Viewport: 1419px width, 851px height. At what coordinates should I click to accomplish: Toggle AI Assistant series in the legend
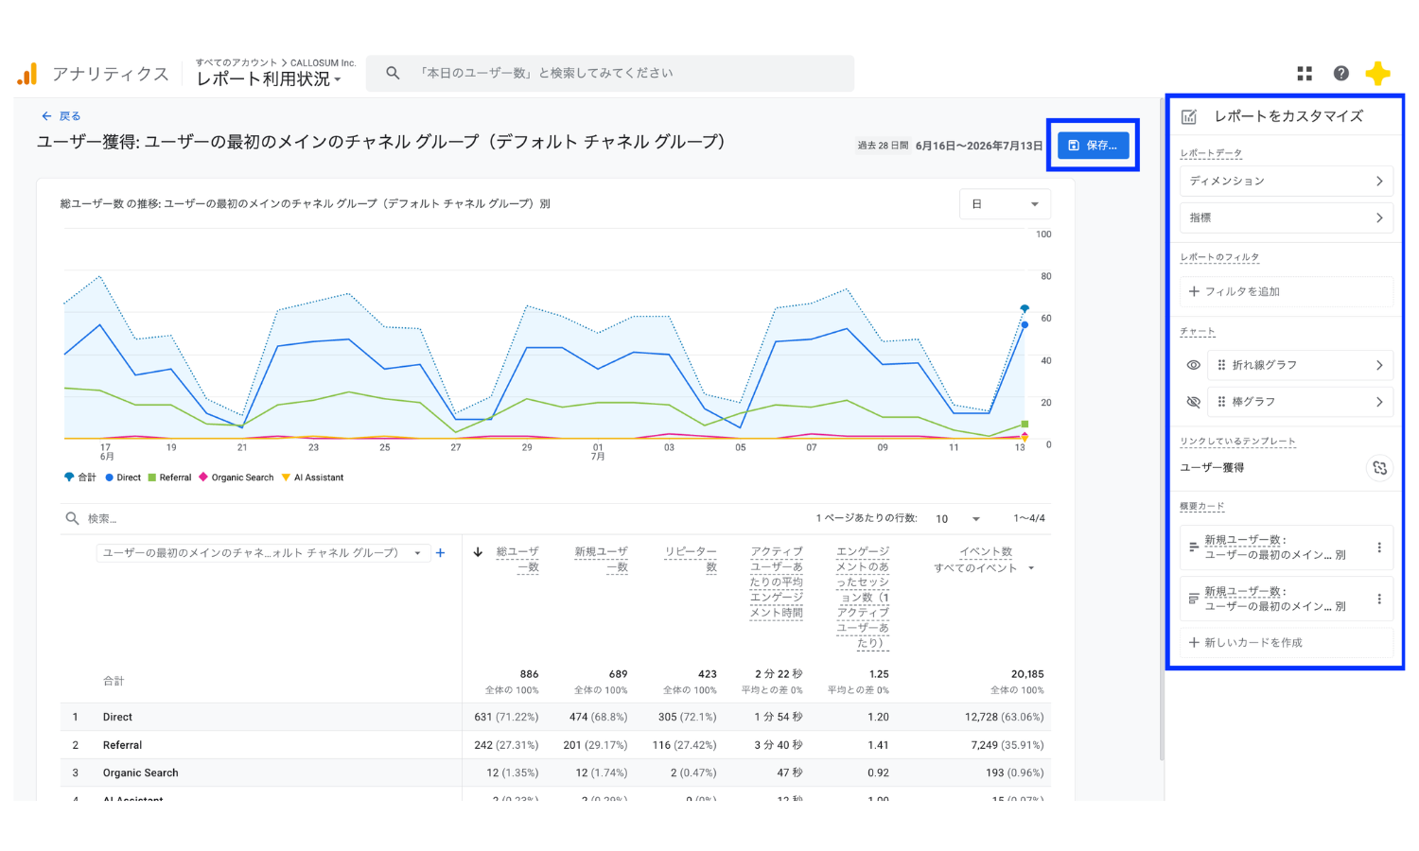313,478
